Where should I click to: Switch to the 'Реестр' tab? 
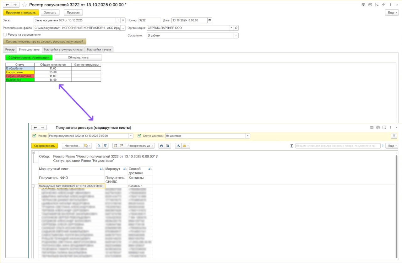pos(10,49)
